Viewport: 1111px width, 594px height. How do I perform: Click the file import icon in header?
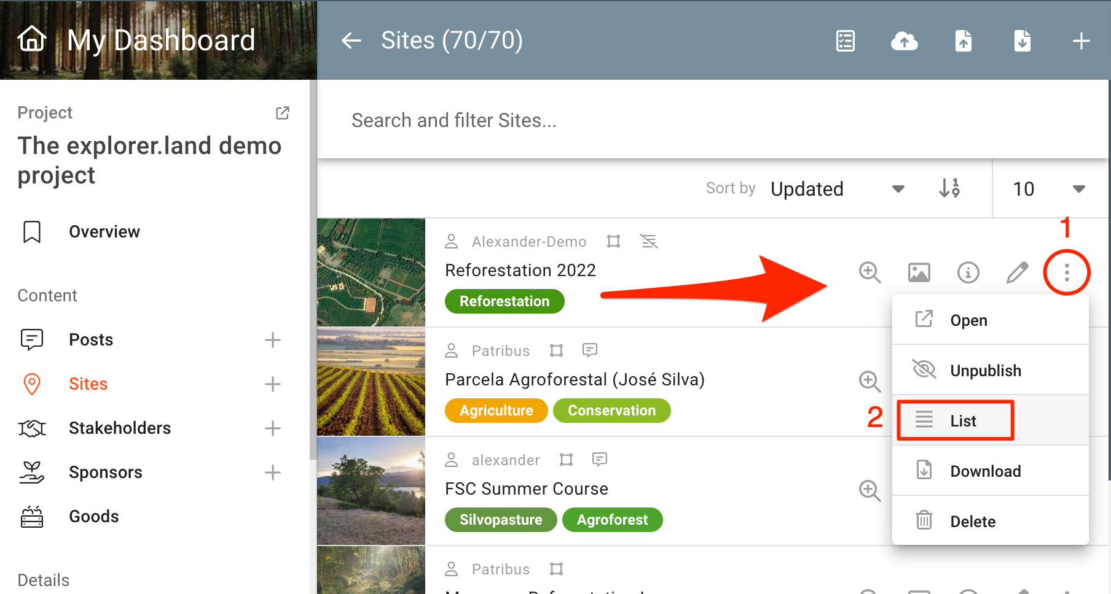coord(963,41)
